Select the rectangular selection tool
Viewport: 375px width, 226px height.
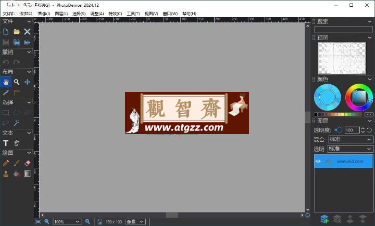(x=6, y=113)
